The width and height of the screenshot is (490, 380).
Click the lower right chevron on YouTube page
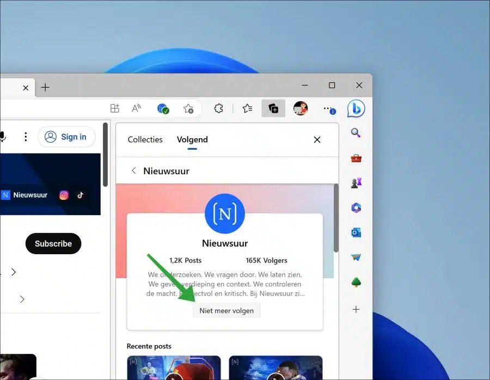22,299
